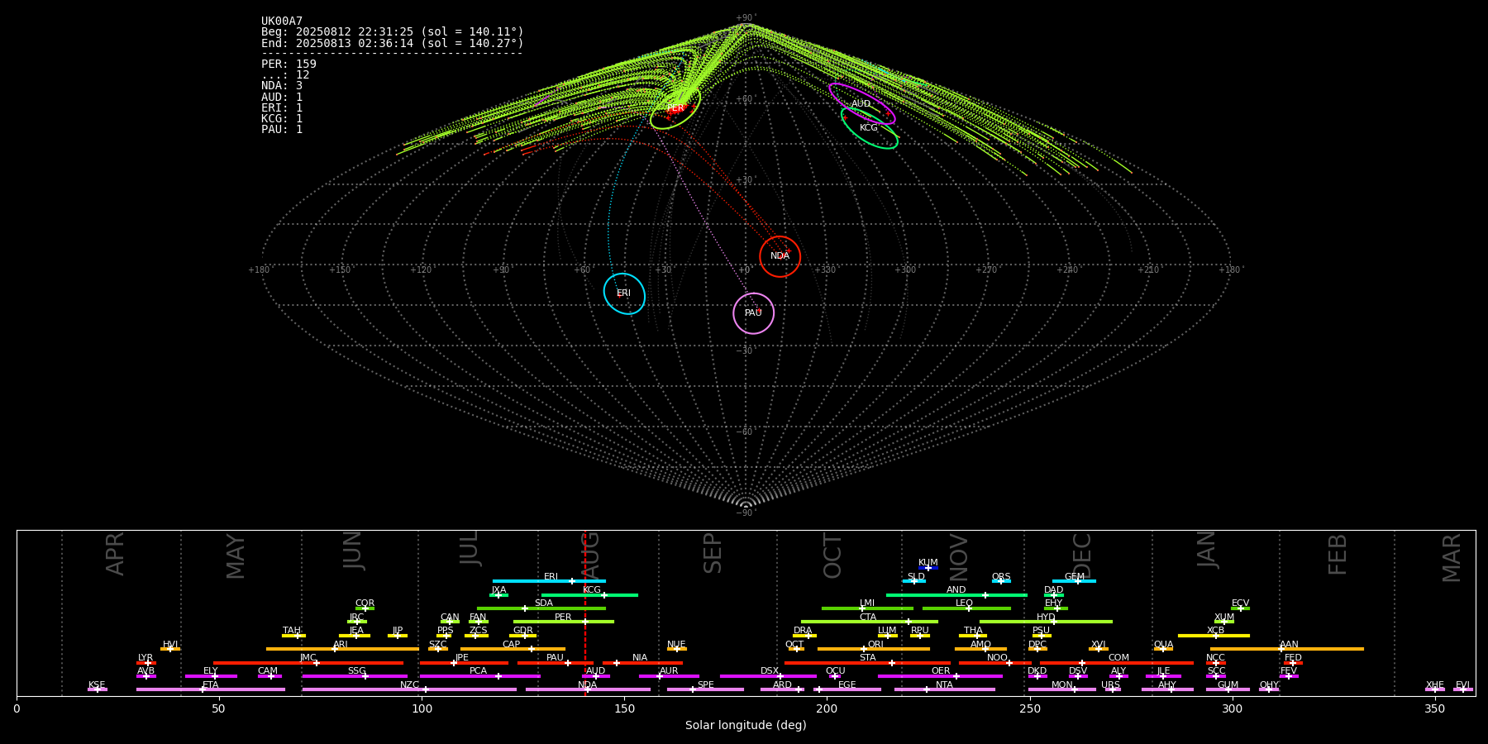The height and width of the screenshot is (744, 1488).
Task: Click the 'PAU: 1' legend entry
Action: 282,130
